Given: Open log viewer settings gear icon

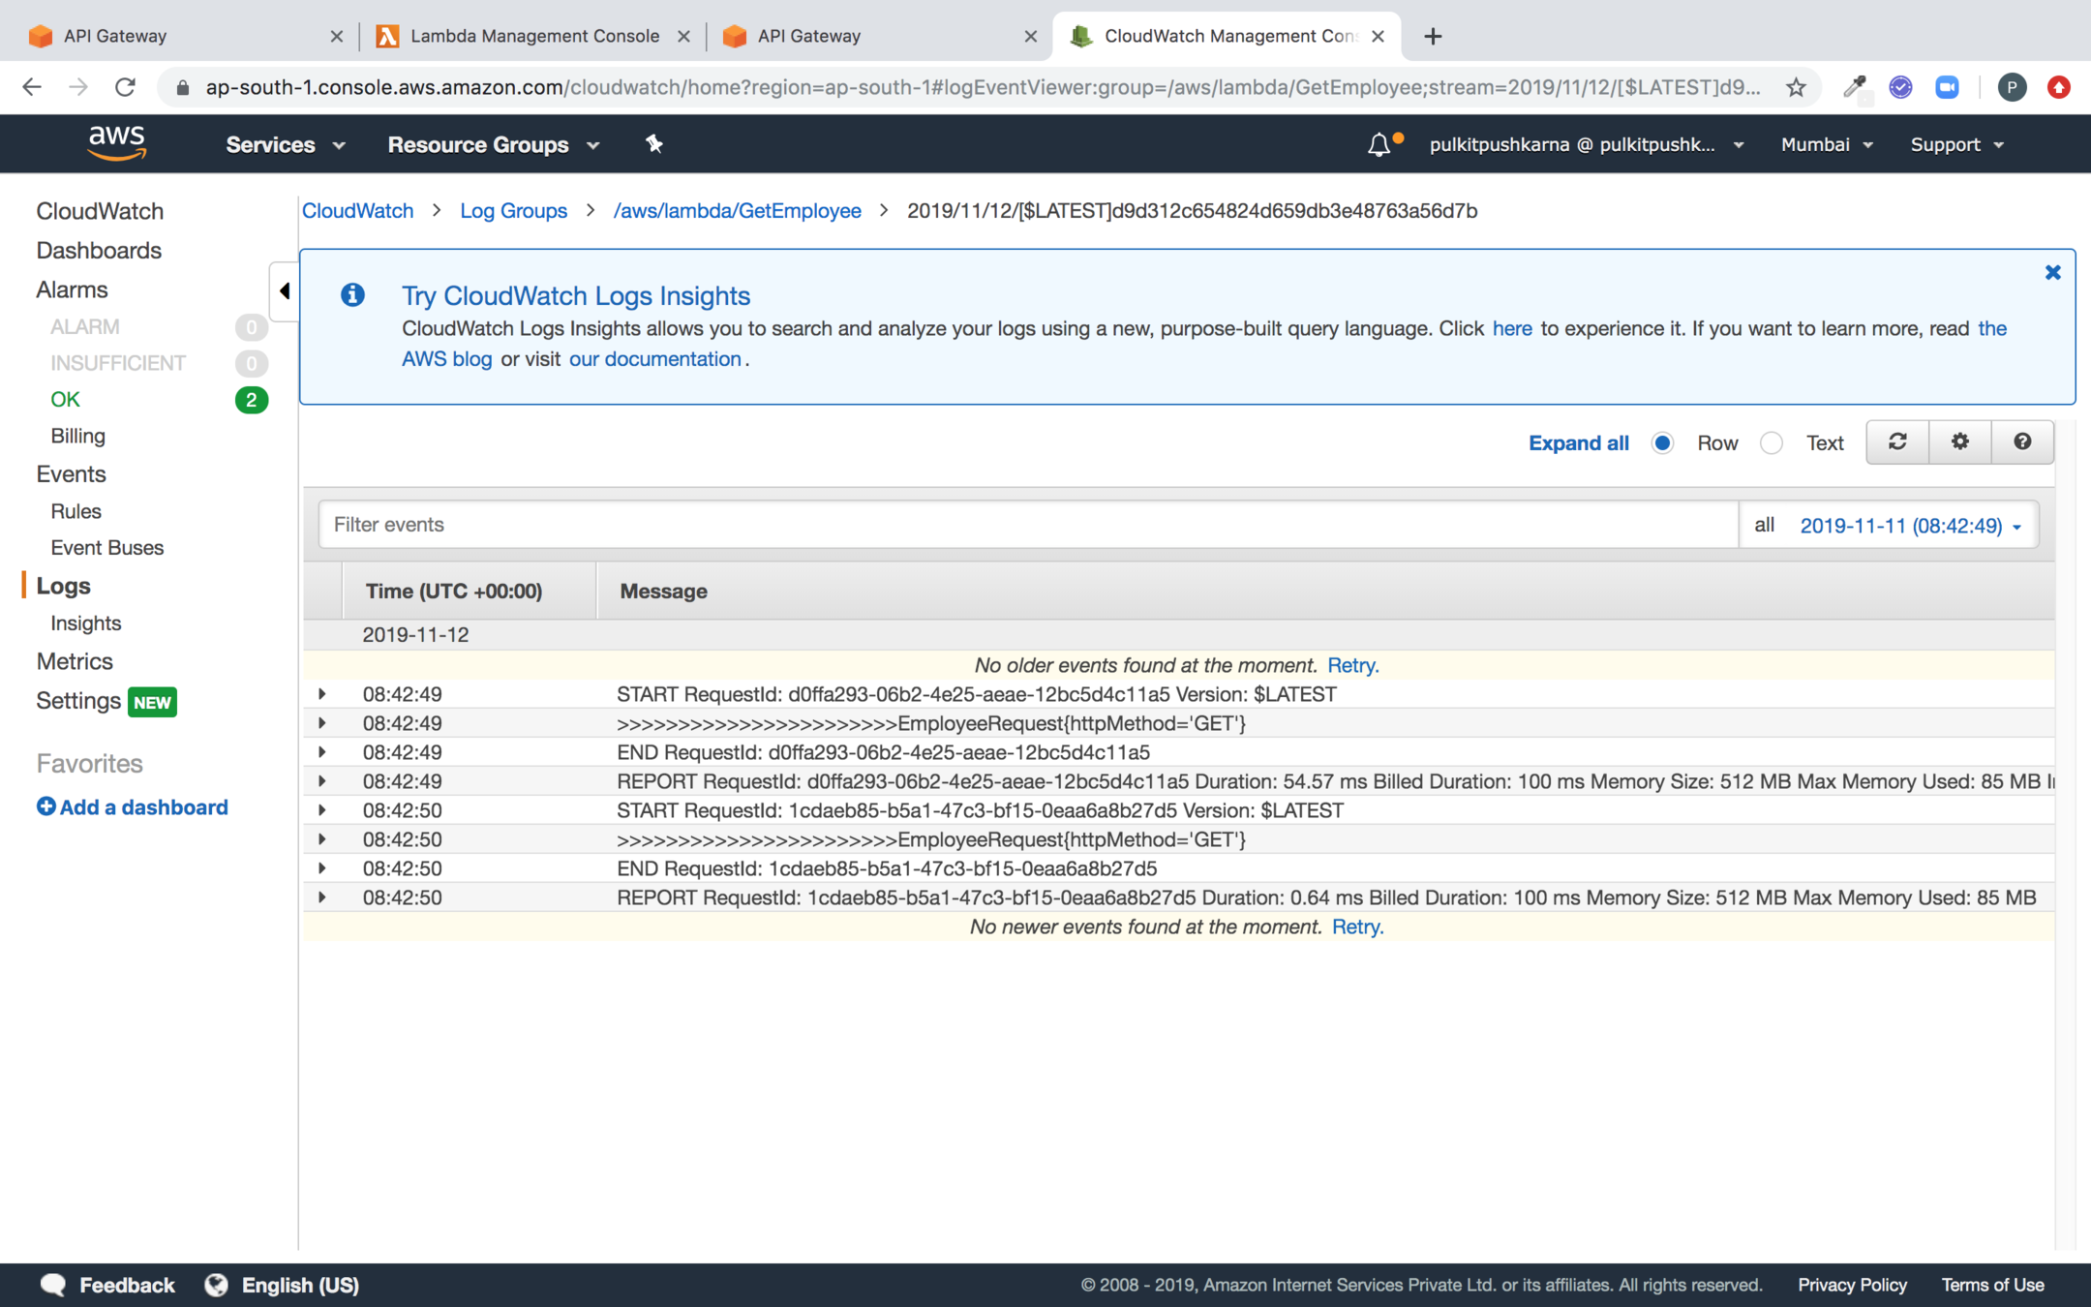Looking at the screenshot, I should pyautogui.click(x=1959, y=442).
